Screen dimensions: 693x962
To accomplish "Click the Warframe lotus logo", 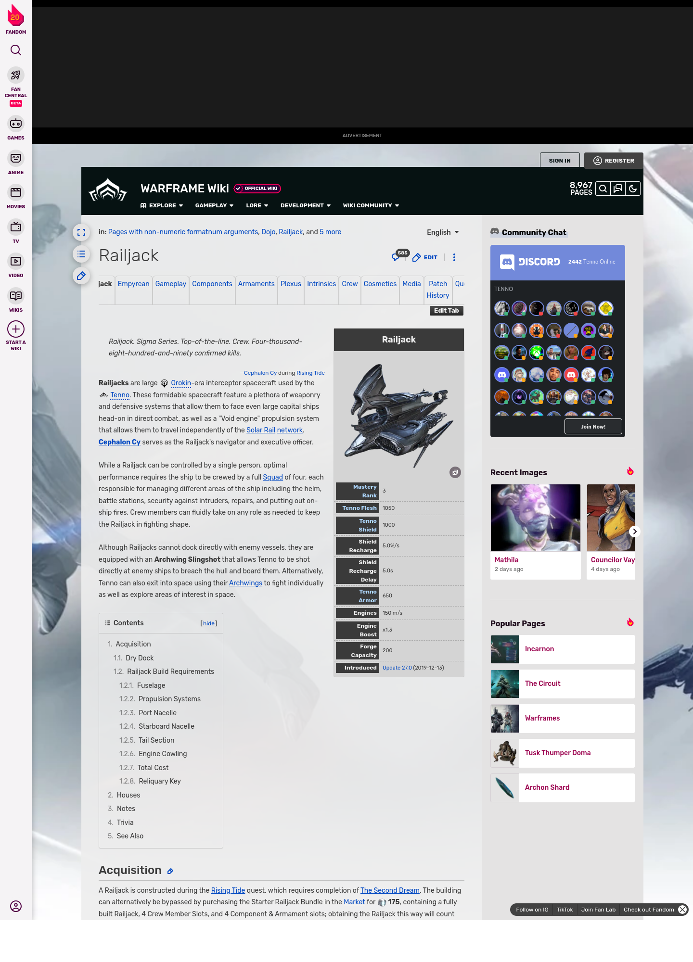I will [x=108, y=190].
